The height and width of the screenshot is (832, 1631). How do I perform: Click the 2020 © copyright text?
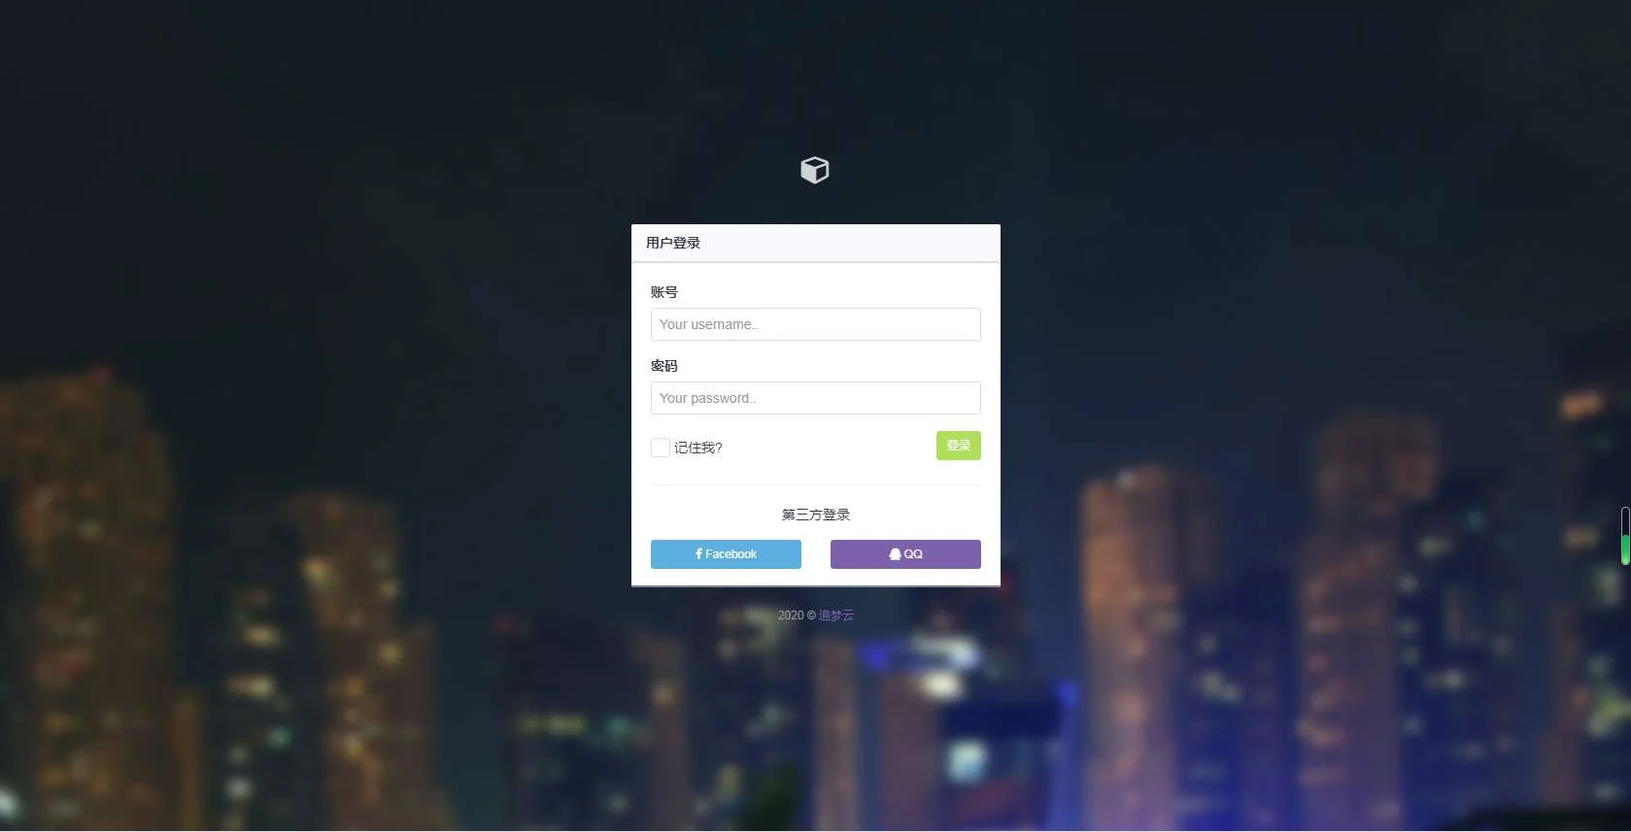pos(797,616)
